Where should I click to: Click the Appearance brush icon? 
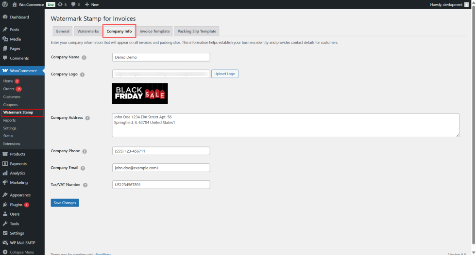5,195
